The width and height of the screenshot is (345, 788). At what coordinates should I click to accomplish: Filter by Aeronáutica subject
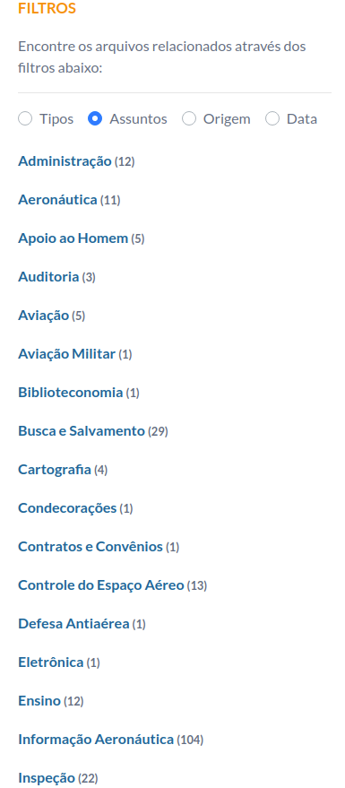tap(57, 200)
